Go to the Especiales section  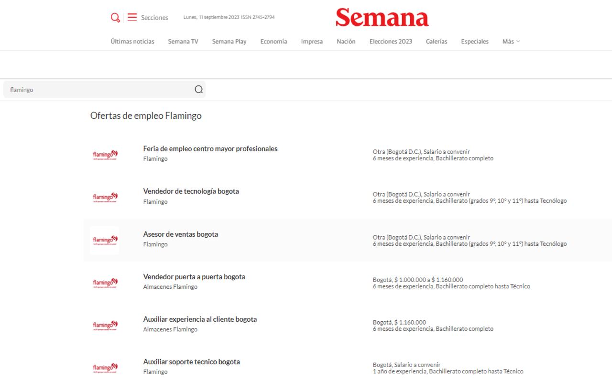[475, 42]
